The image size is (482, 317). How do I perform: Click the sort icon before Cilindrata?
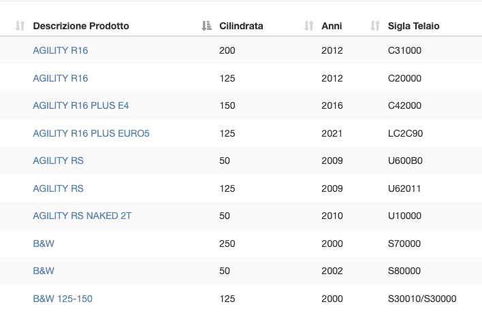point(206,26)
